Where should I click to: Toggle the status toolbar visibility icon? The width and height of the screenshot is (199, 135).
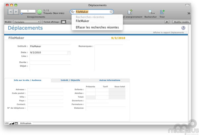tap(16, 123)
